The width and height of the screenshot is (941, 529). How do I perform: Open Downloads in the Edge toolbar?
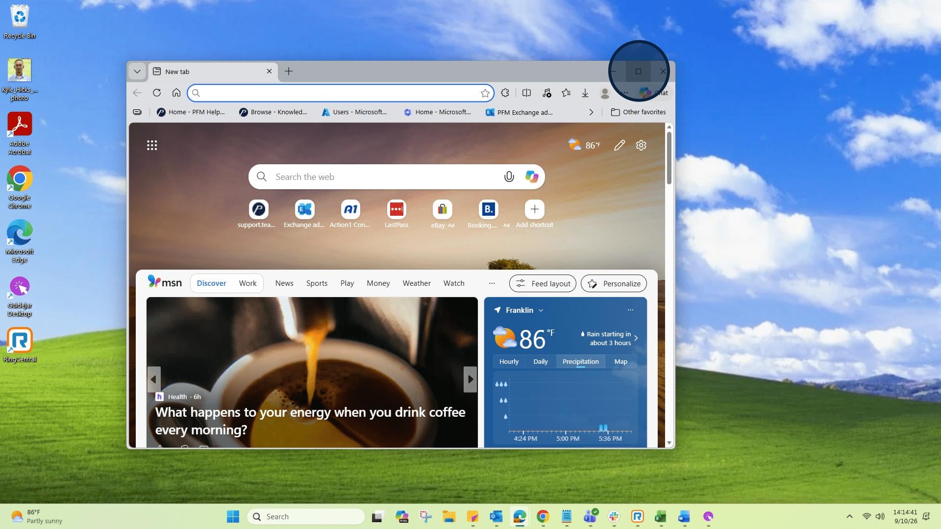click(x=585, y=93)
